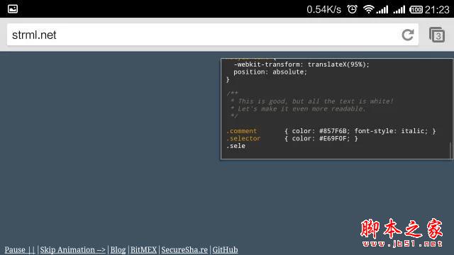
Task: Tap the 21:23 clock
Action: tap(437, 9)
